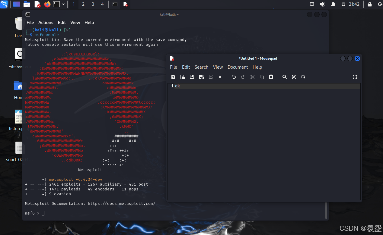The image size is (383, 235).
Task: Click the cut scissors icon in Mousepad
Action: point(252,77)
